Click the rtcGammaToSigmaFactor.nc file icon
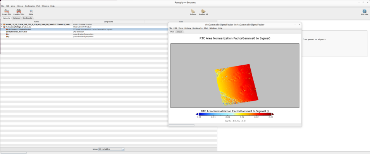370x154 pixels. 5,27
